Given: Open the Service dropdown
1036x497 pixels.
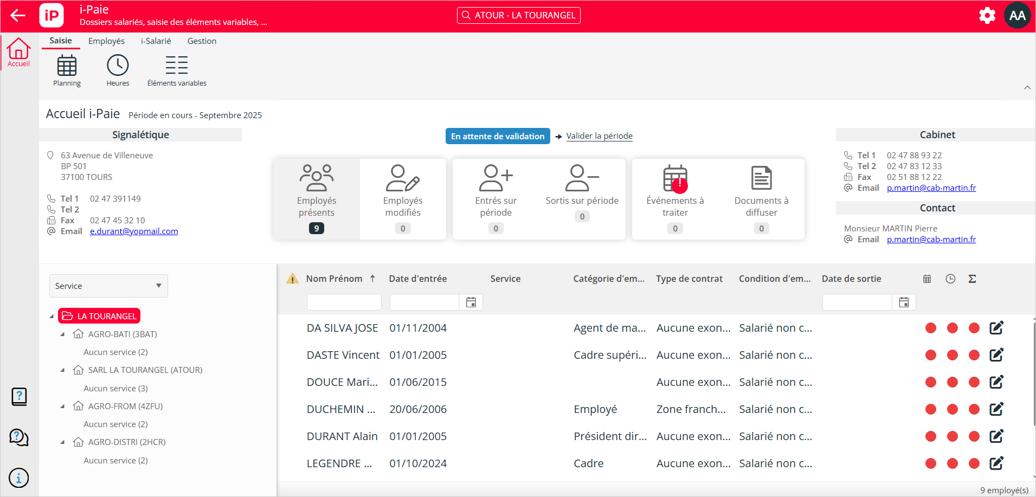Looking at the screenshot, I should click(108, 286).
